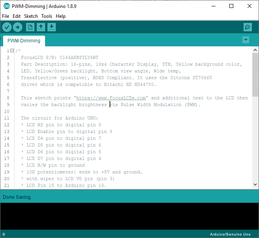The height and width of the screenshot is (238, 259).
Task: Click the words 'Pulse Width Modulation (PWM)'
Action: [x=159, y=105]
